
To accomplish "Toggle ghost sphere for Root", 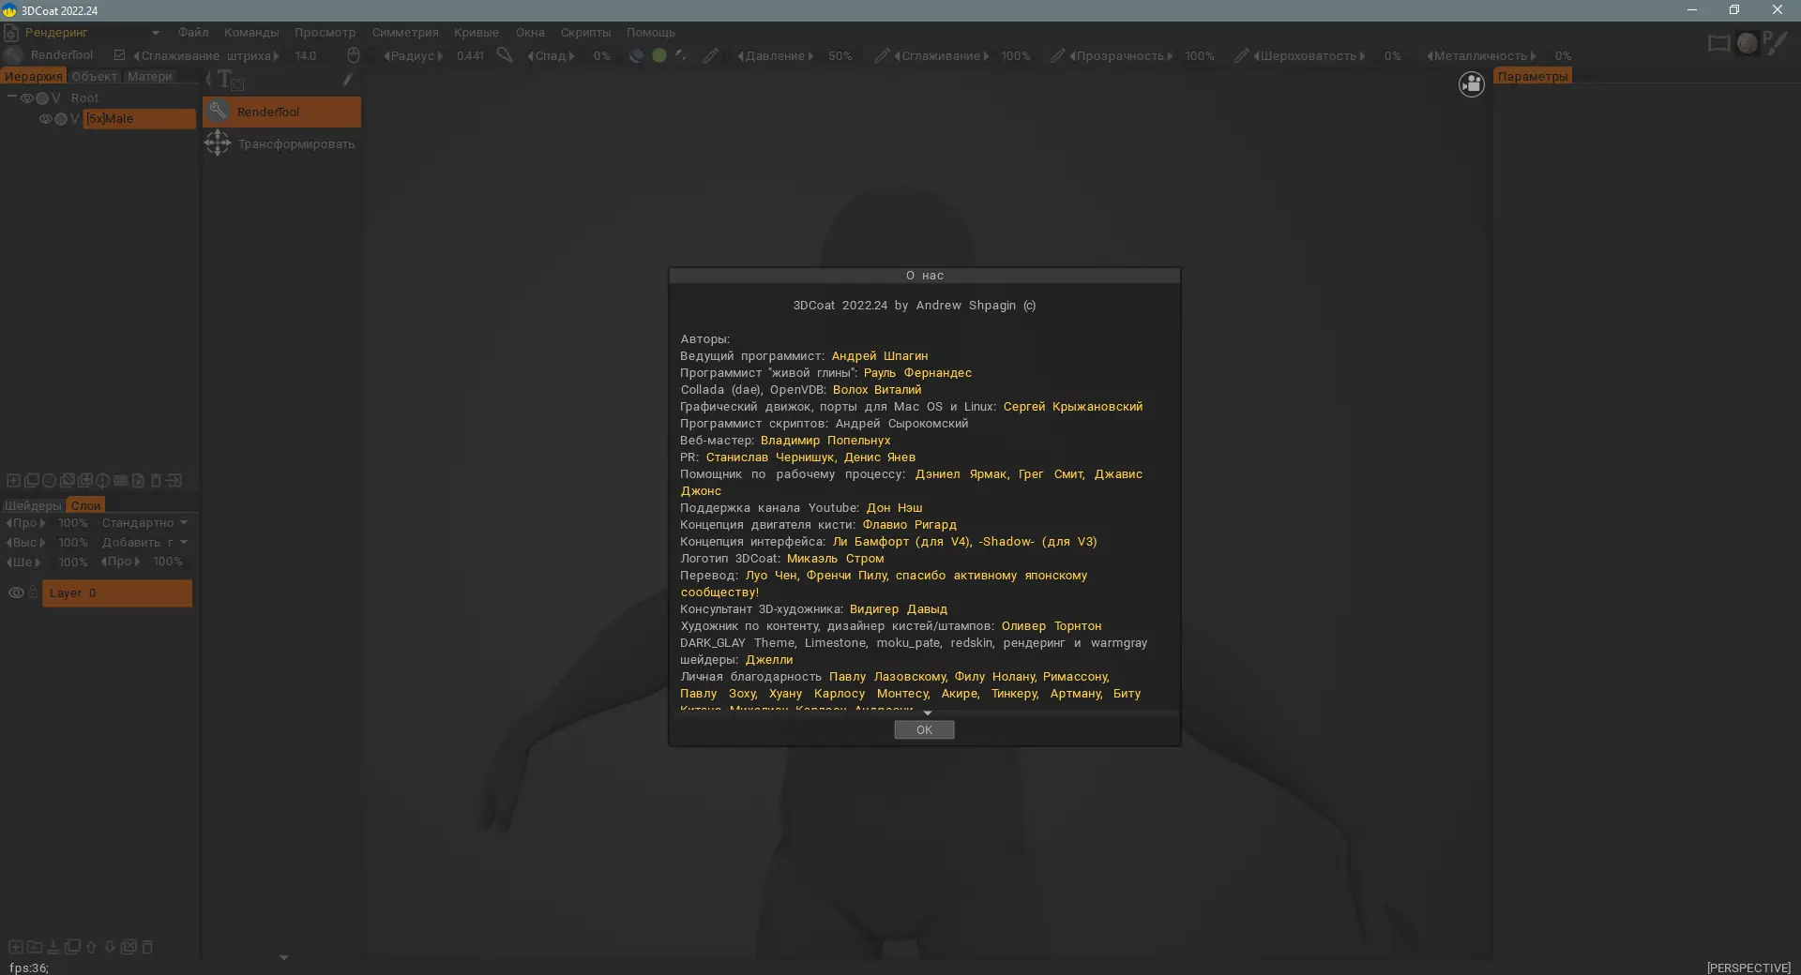I will tap(41, 97).
